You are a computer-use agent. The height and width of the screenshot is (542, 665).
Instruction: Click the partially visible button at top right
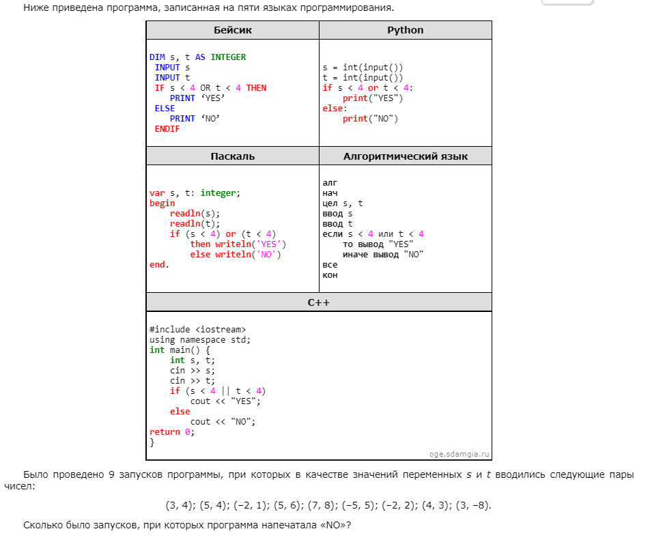pos(567,2)
